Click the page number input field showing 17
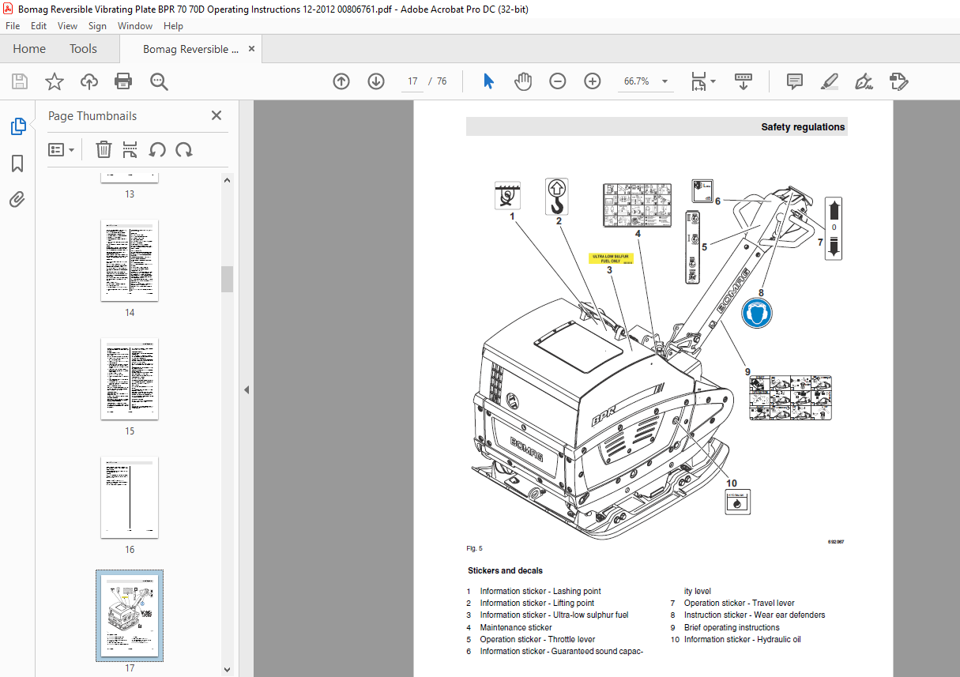 pos(412,81)
